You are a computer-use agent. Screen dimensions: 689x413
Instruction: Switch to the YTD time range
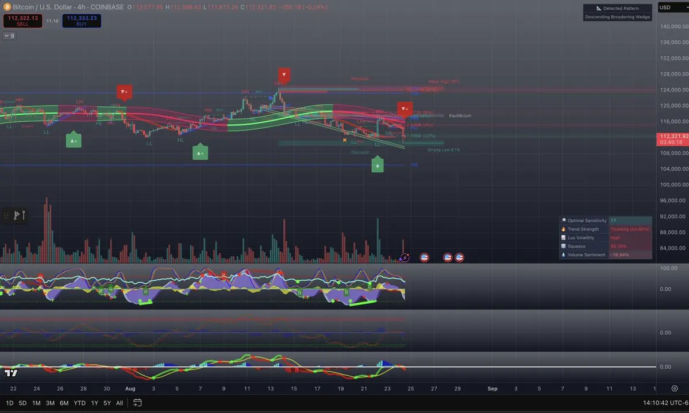(79, 403)
